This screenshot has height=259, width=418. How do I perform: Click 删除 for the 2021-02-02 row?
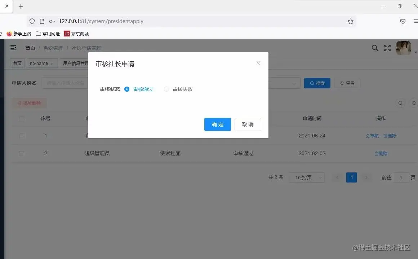pyautogui.click(x=381, y=153)
